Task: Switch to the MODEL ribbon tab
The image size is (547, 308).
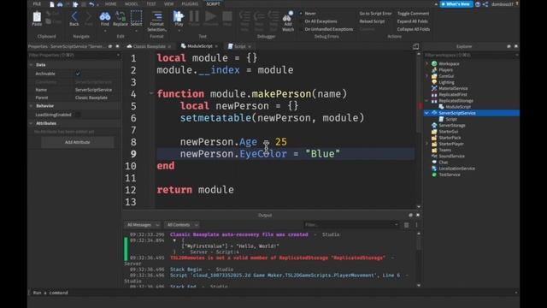Action: pos(131,3)
